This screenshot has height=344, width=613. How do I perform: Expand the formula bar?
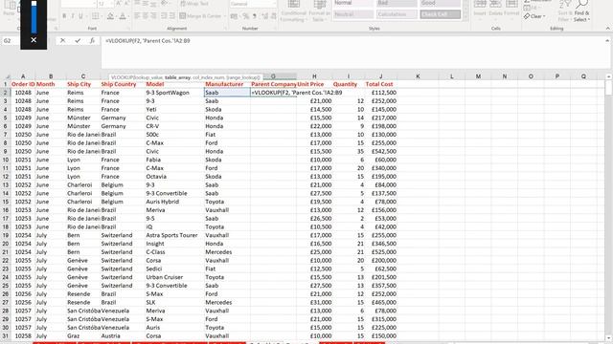[607, 40]
